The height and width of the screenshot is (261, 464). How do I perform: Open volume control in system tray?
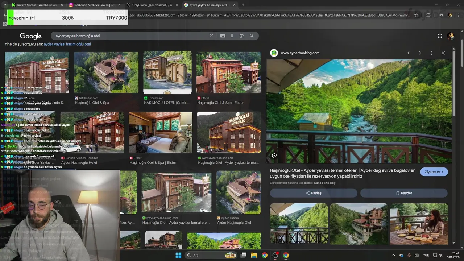(x=441, y=255)
